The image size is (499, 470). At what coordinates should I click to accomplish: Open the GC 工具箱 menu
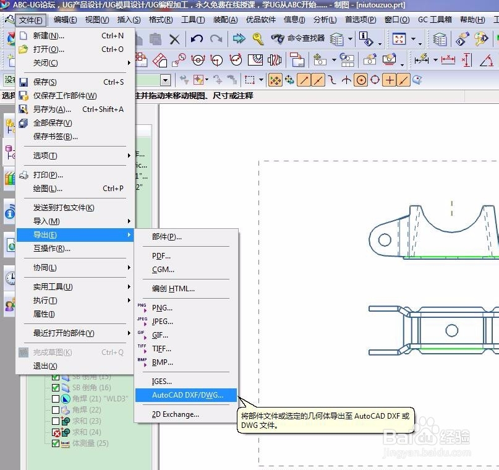pos(435,20)
